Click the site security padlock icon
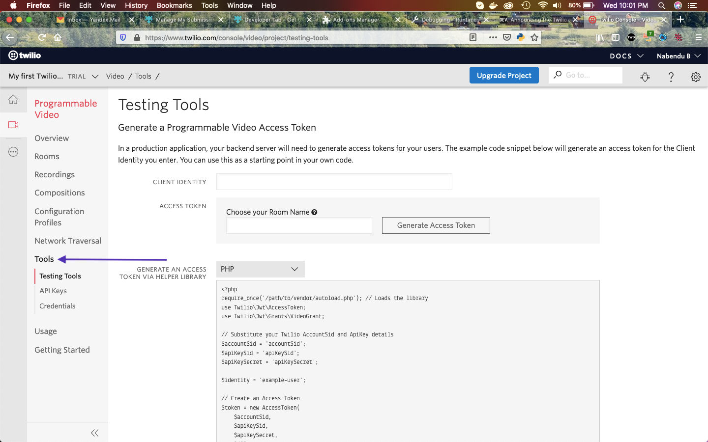Image resolution: width=708 pixels, height=442 pixels. click(x=137, y=37)
